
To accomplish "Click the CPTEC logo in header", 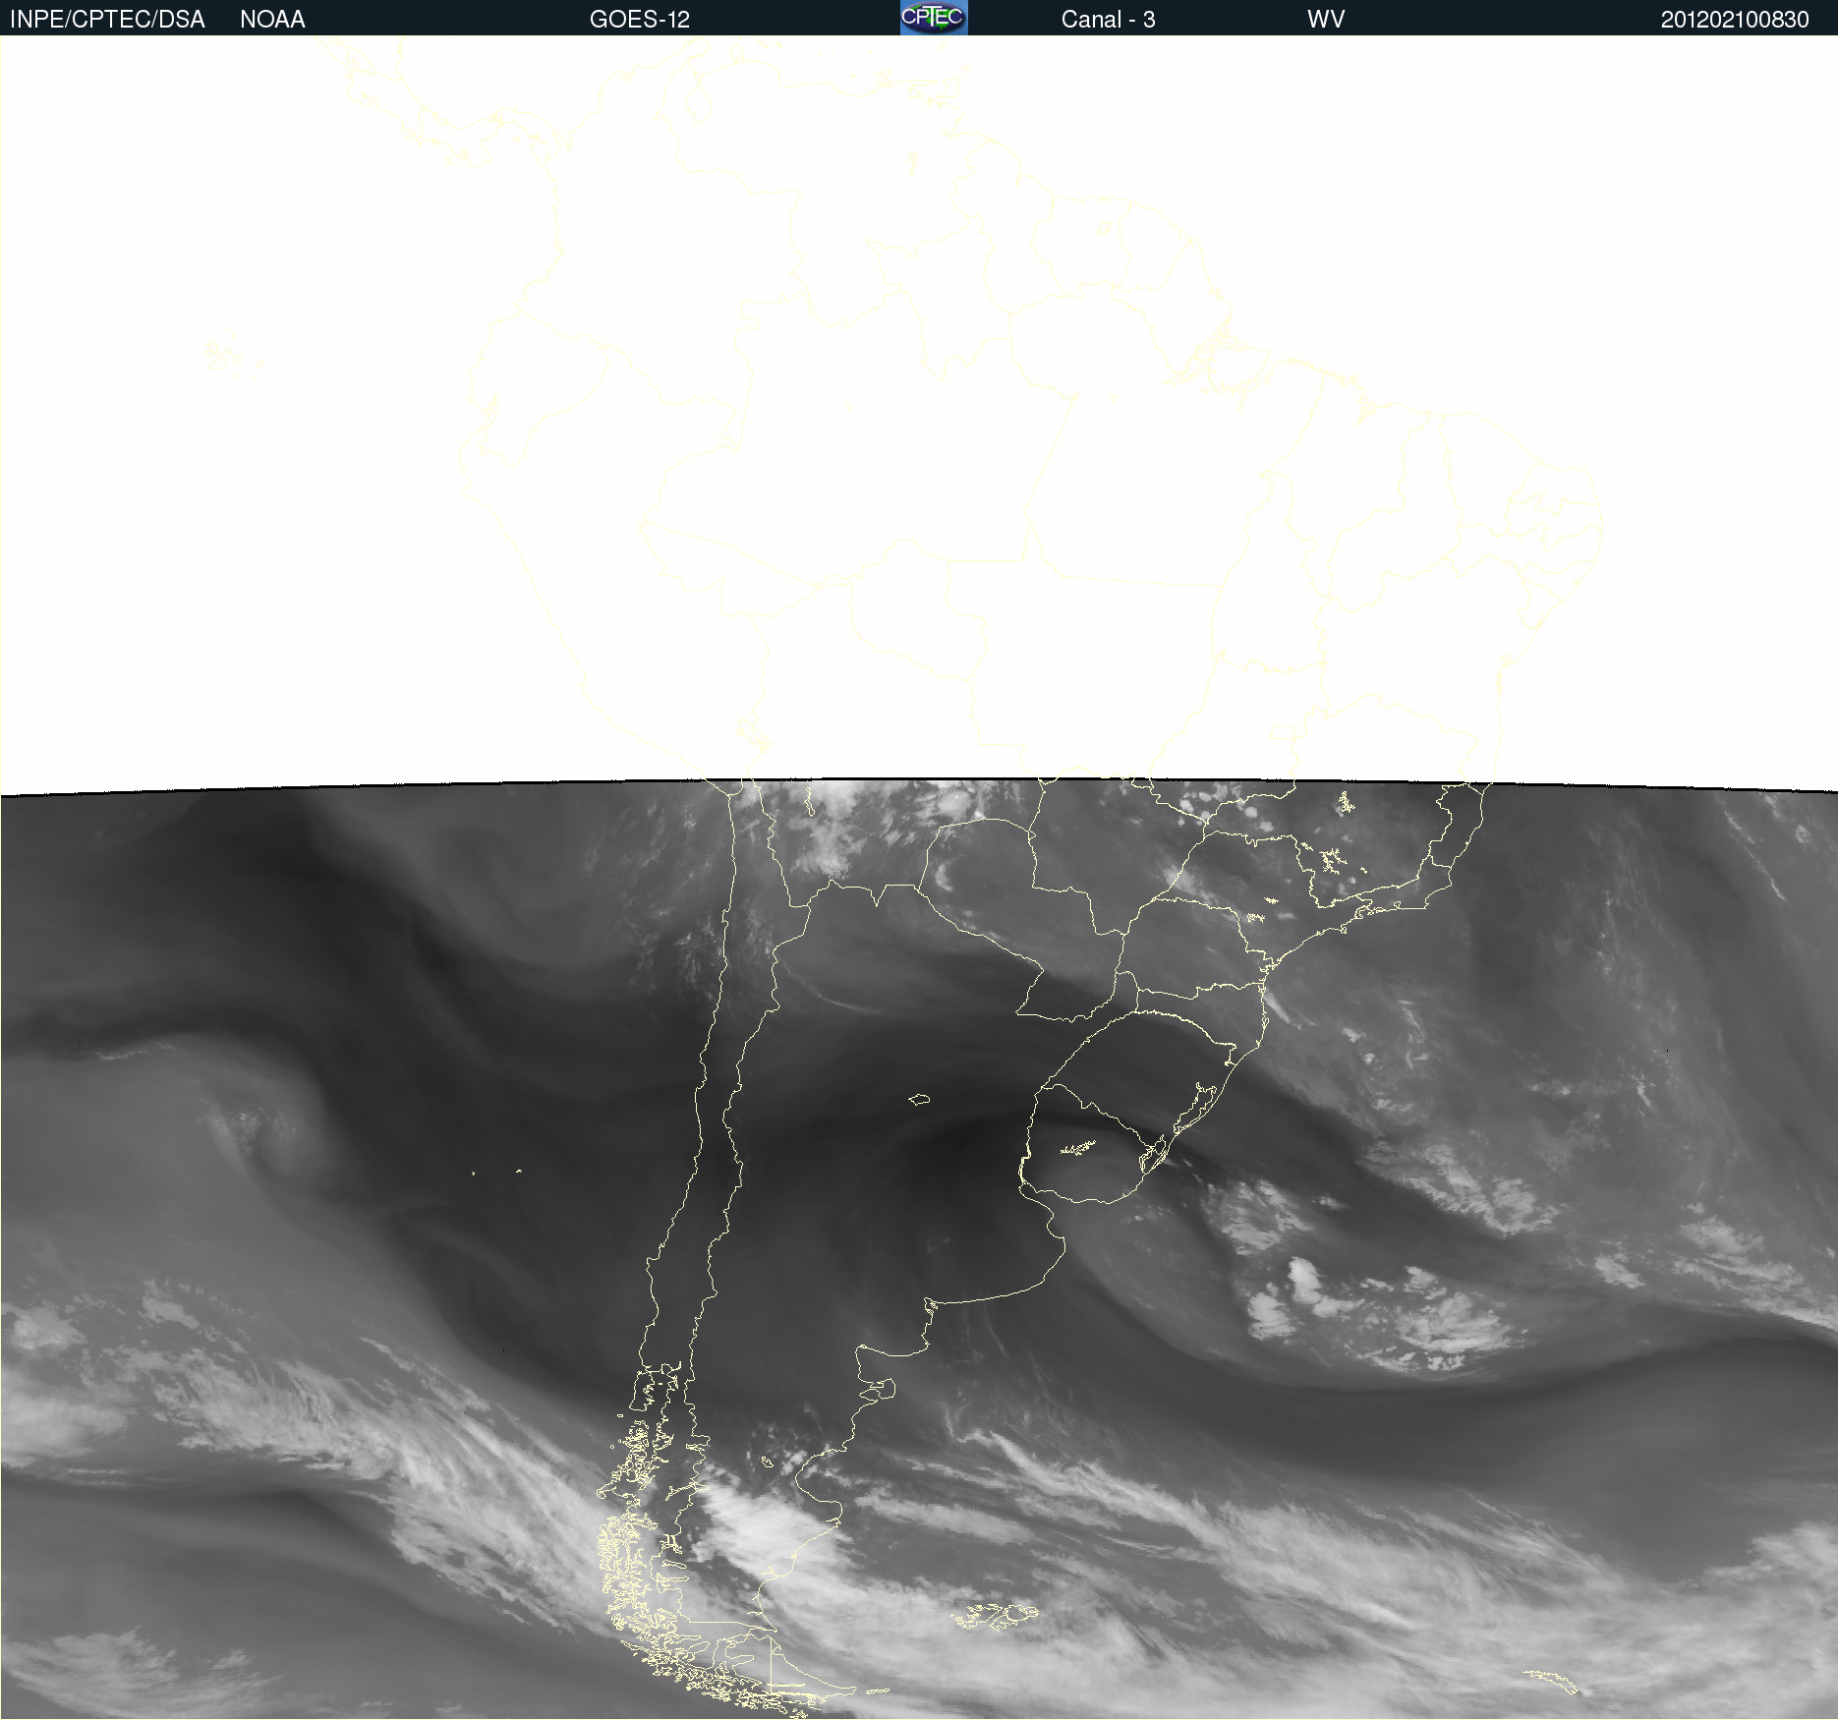I will (x=934, y=18).
